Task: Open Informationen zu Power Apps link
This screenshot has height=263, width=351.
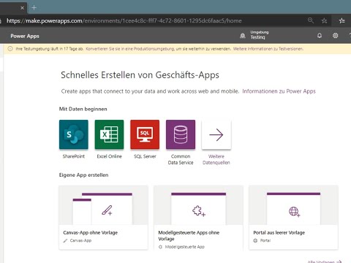Action: (279, 91)
